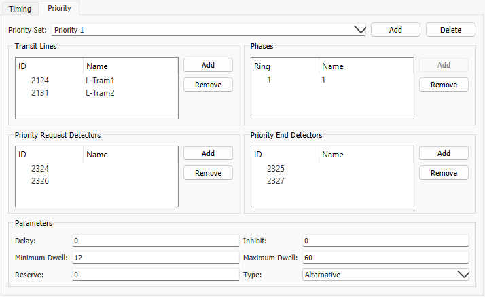Select end detector 2327
This screenshot has width=485, height=297.
276,181
